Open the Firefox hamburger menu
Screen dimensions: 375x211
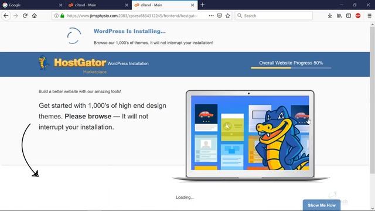click(x=370, y=16)
